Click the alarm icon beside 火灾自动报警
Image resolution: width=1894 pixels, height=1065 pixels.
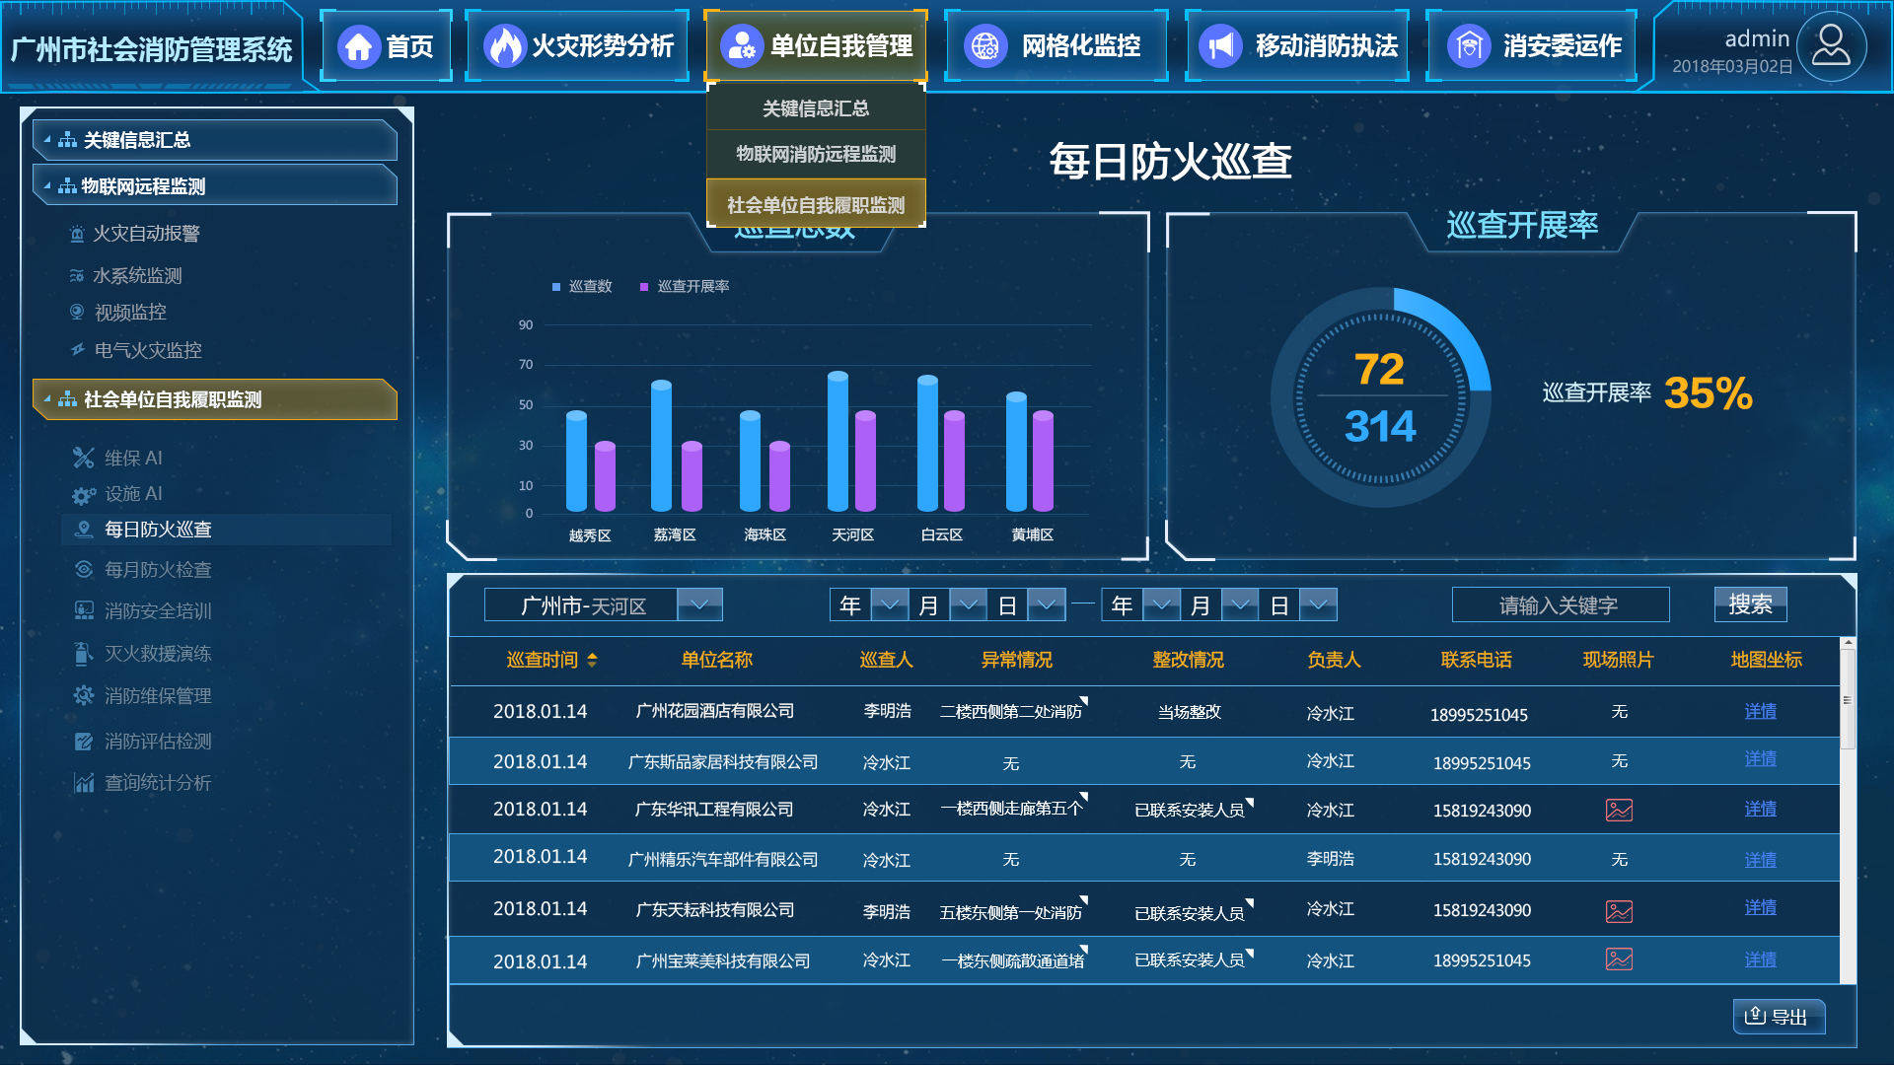(77, 234)
